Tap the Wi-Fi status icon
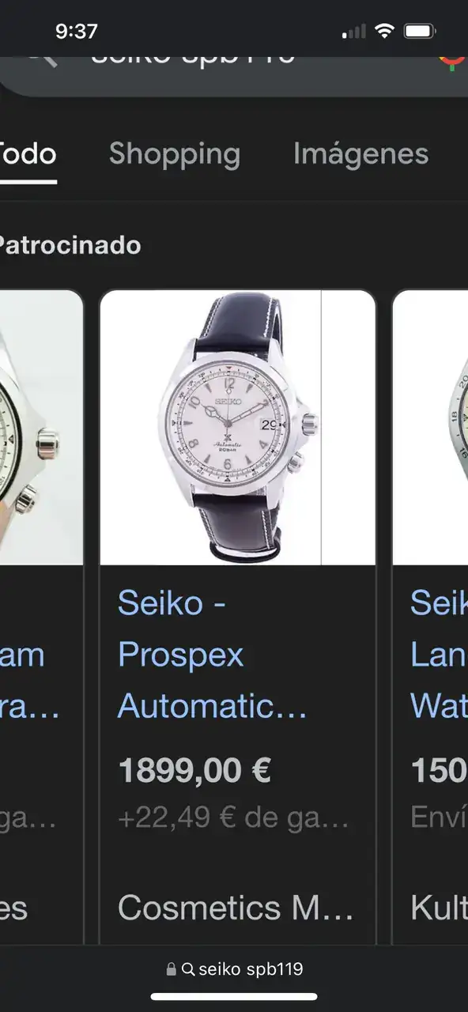This screenshot has width=468, height=1012. click(x=384, y=32)
